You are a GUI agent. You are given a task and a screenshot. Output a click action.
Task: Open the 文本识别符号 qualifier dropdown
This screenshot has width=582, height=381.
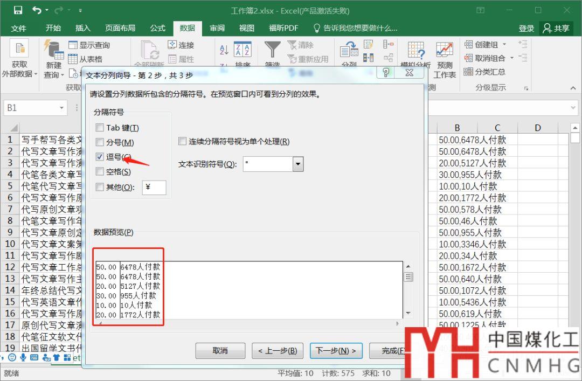298,164
